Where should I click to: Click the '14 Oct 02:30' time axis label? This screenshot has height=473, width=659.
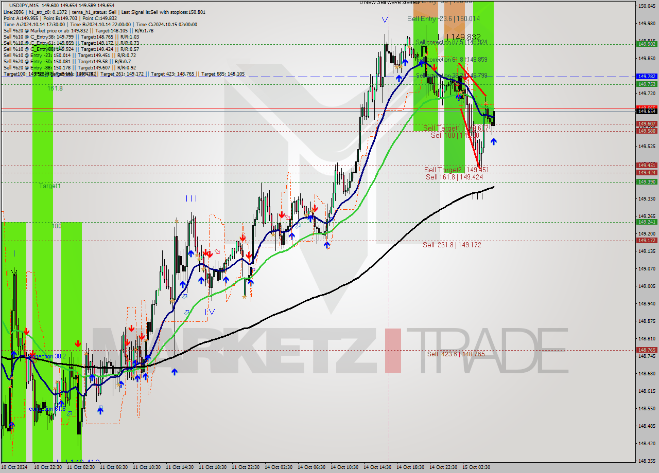pos(279,467)
